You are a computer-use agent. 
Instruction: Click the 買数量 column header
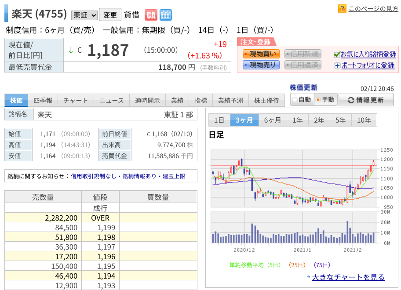point(158,197)
